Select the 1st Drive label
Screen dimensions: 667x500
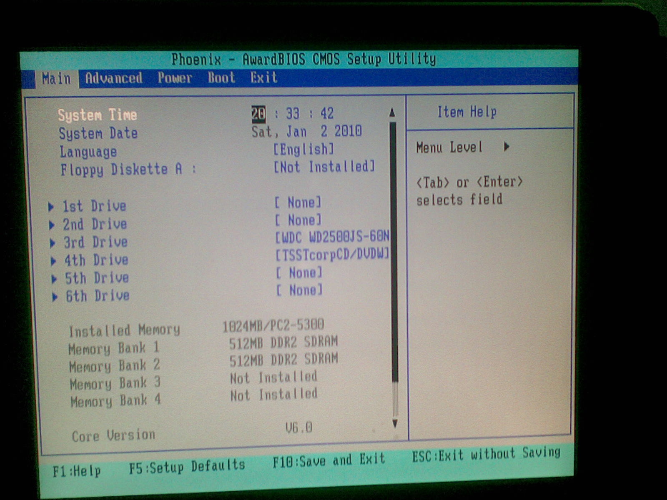[94, 206]
